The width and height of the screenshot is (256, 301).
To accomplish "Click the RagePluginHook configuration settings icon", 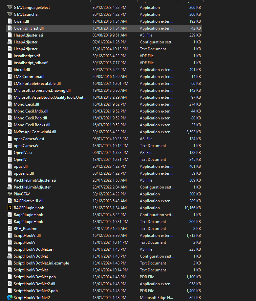I will coord(10,215).
